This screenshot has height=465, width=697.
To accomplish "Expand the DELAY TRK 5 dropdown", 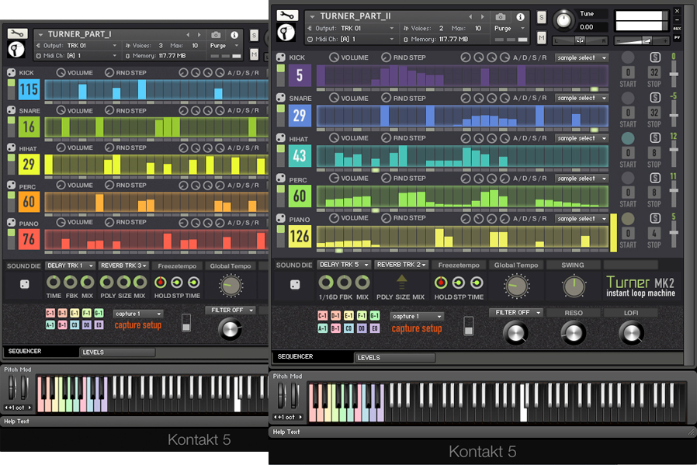I will click(343, 265).
